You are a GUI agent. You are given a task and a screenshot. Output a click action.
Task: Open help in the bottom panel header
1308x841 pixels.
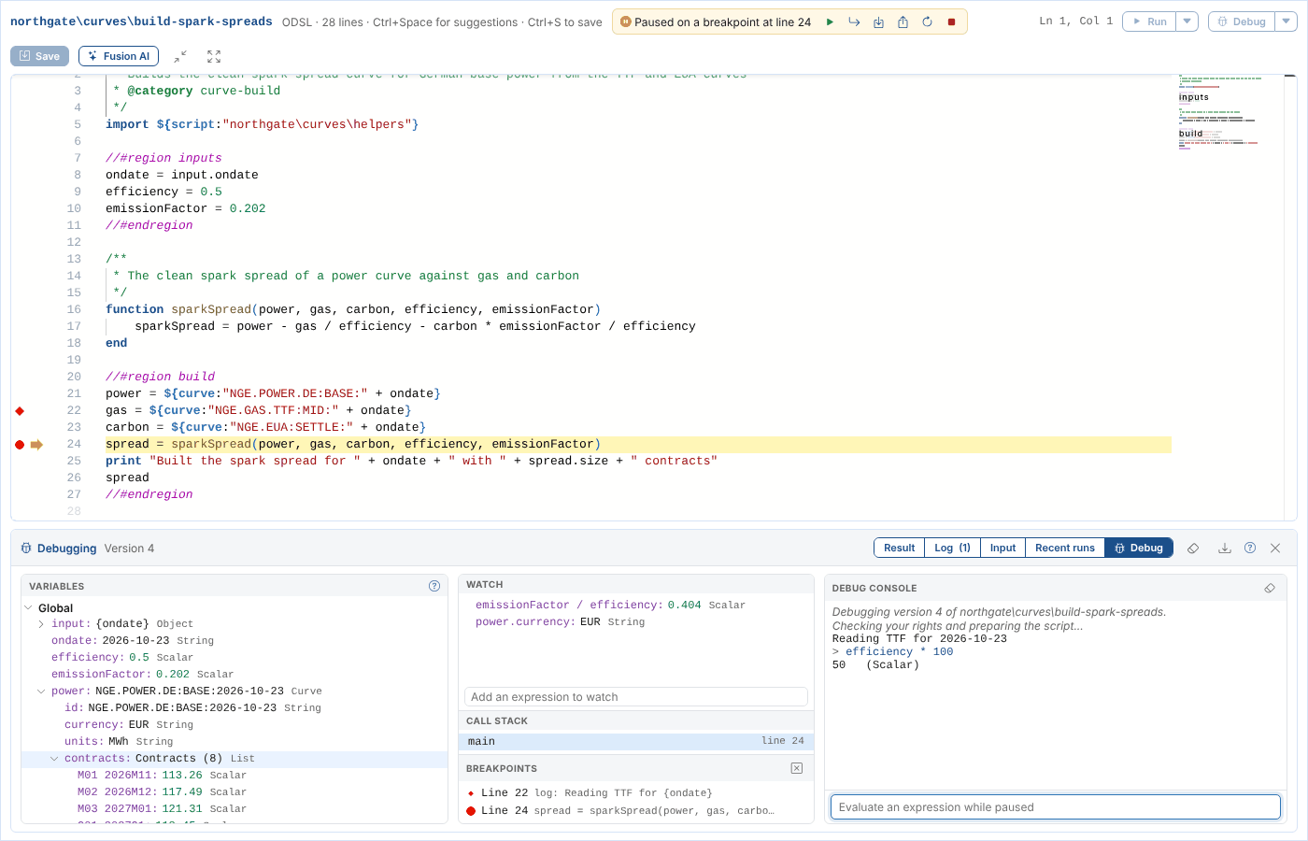click(x=1250, y=549)
